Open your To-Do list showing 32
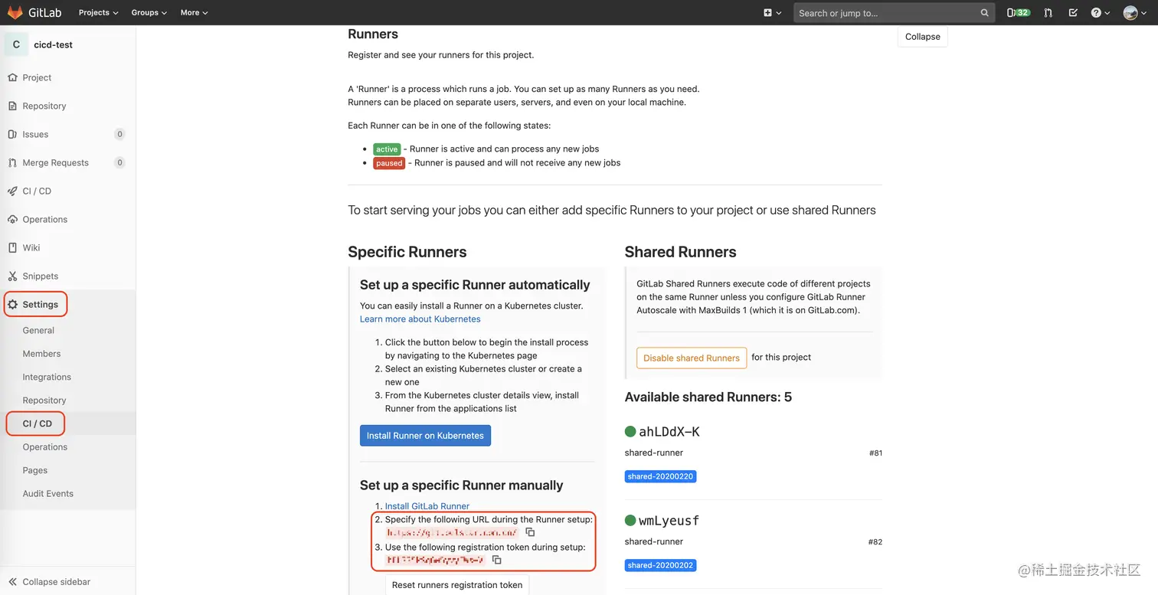Image resolution: width=1158 pixels, height=595 pixels. 1017,12
